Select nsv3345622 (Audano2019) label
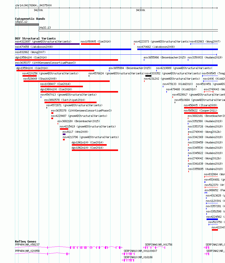Screen dimensions: 225x263 (x=205, y=153)
